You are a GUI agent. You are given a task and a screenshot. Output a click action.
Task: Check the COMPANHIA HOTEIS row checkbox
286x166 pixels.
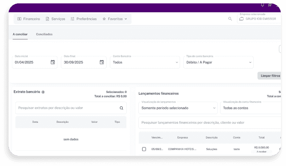144,149
